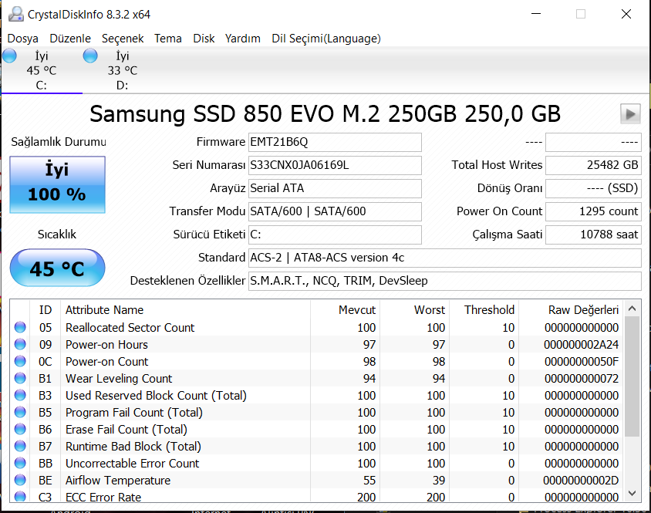Click status dot for Program Fail Count
The height and width of the screenshot is (513, 651).
pos(20,412)
